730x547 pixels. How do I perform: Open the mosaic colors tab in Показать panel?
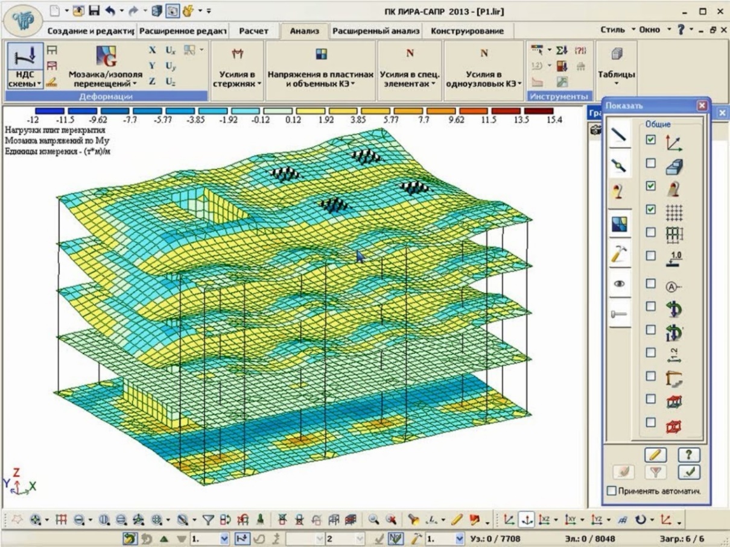[x=620, y=225]
